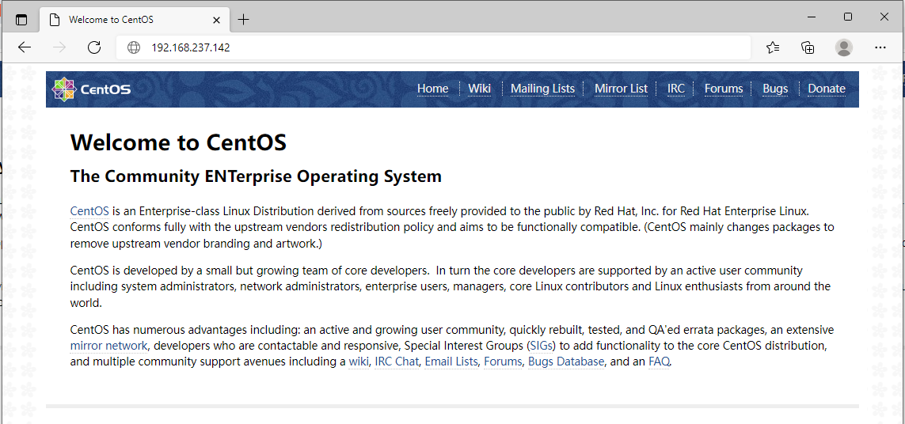This screenshot has width=905, height=424.
Task: Open the Favorites star icon
Action: click(x=773, y=47)
